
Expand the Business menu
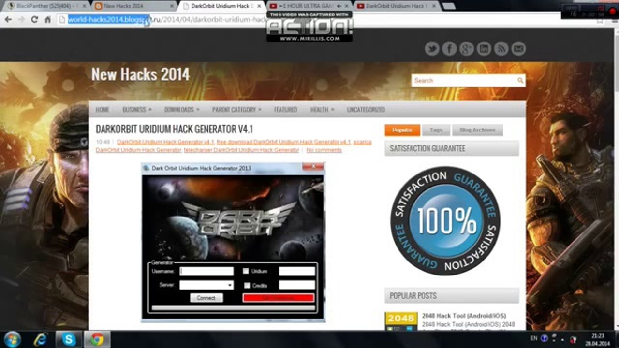coord(137,110)
